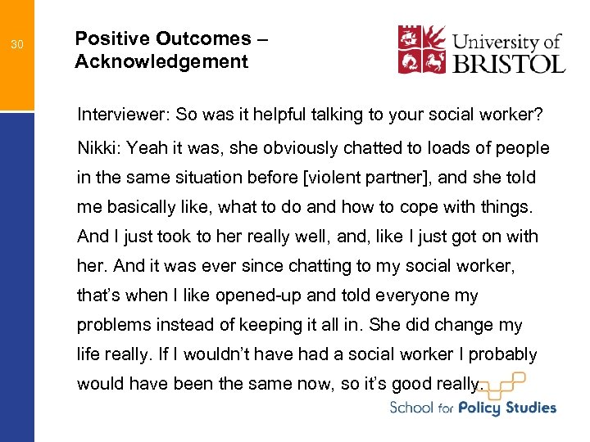
Task: Select the slide number 30
Action: pyautogui.click(x=16, y=44)
